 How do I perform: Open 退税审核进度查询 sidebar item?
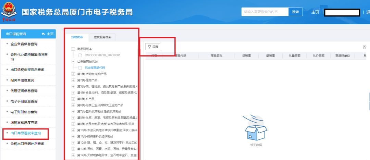click(x=24, y=122)
